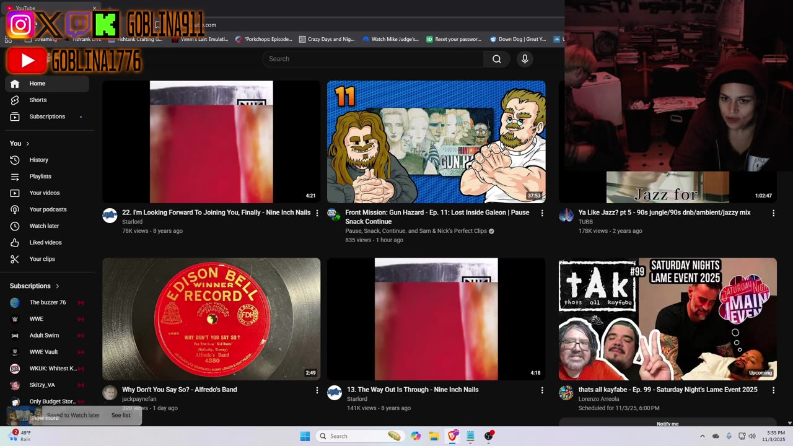This screenshot has width=793, height=446.
Task: Open 'I'm Looking Forward To Joining You' title
Action: pyautogui.click(x=216, y=212)
